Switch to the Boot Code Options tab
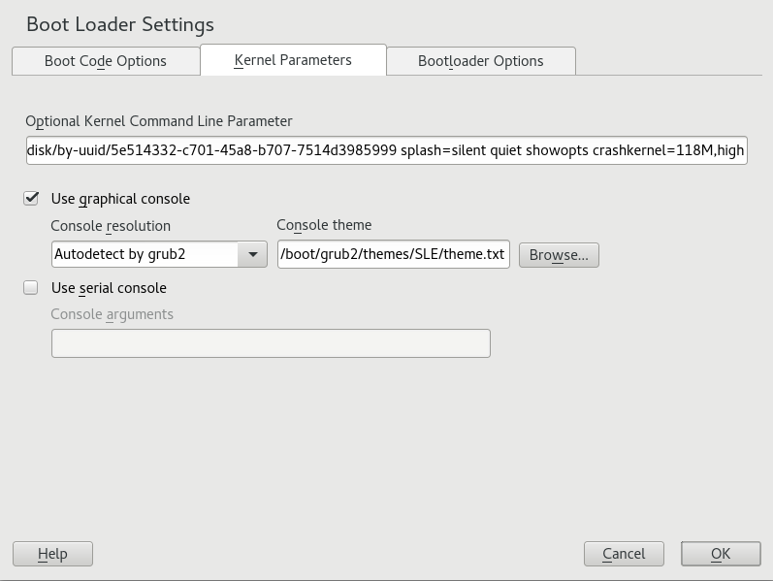This screenshot has width=773, height=581. (105, 61)
